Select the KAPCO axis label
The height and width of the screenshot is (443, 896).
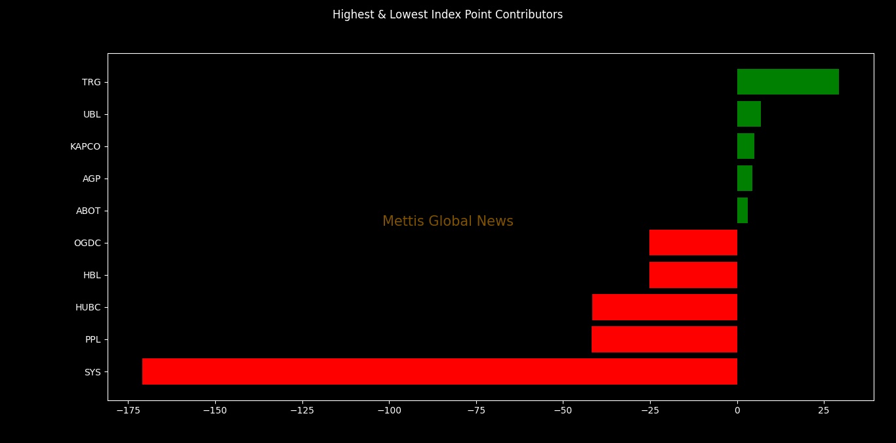85,146
